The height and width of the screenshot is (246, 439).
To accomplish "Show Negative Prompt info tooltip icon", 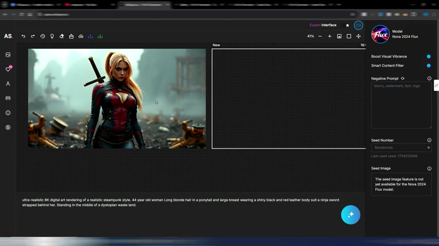I will pyautogui.click(x=429, y=78).
